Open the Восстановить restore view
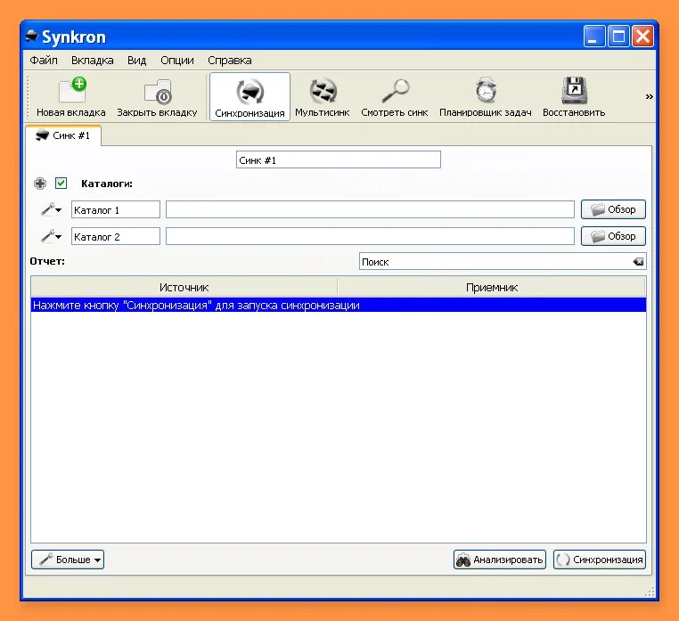679x621 pixels. click(574, 97)
